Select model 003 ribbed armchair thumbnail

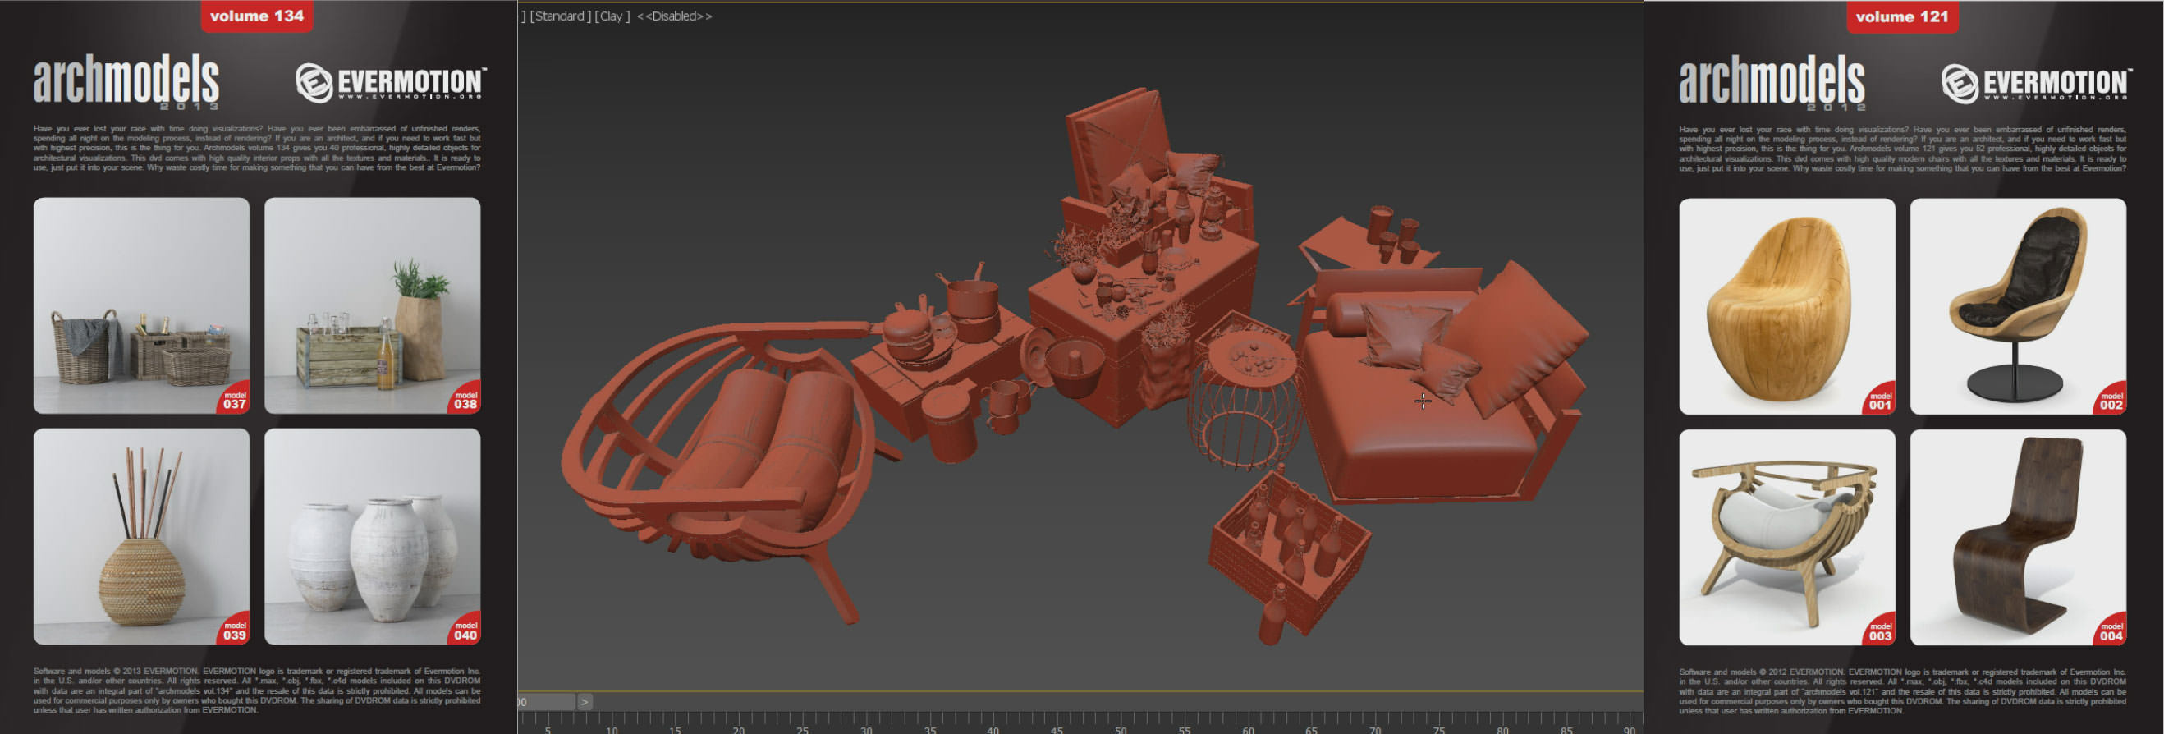click(1787, 538)
